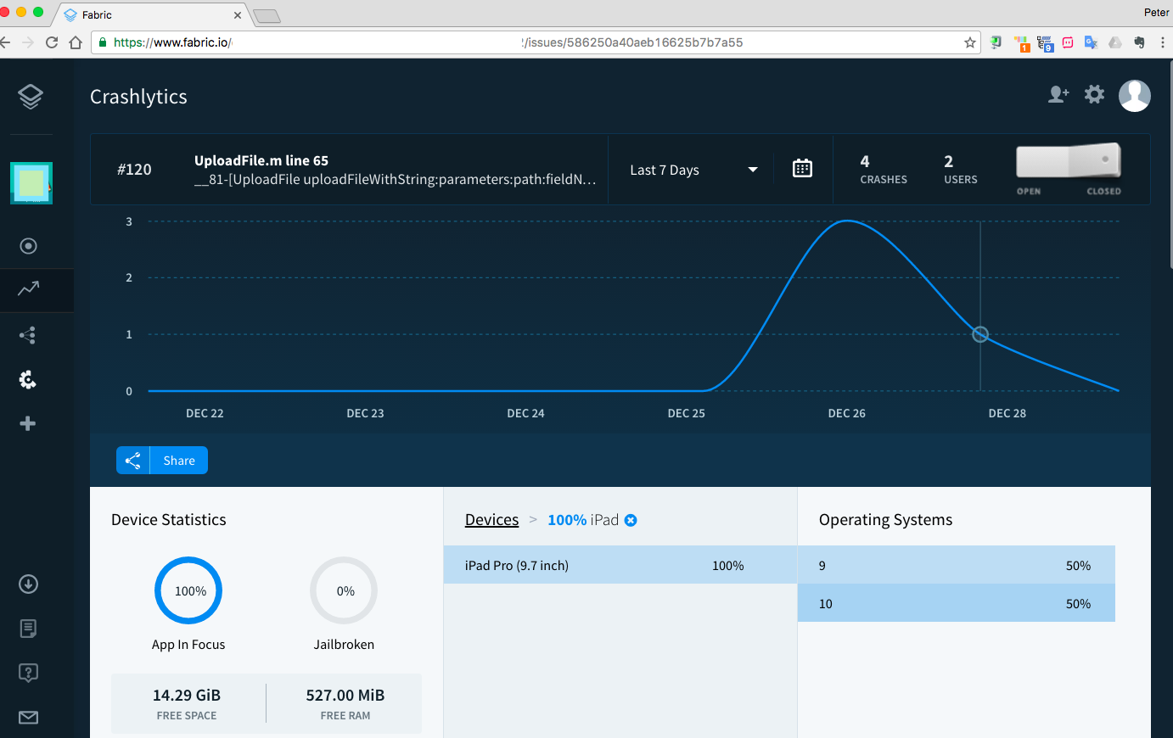Select the iPad Pro (9.7 inch) row
The height and width of the screenshot is (738, 1173).
point(620,566)
